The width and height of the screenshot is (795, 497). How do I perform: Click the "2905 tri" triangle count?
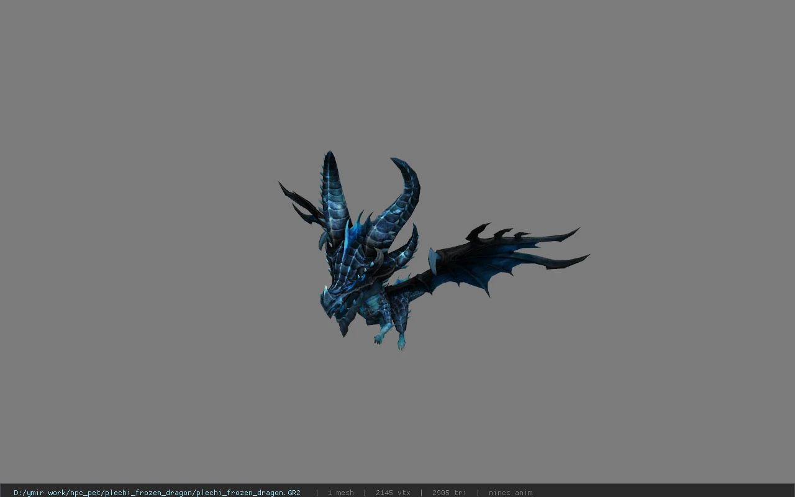(x=449, y=493)
